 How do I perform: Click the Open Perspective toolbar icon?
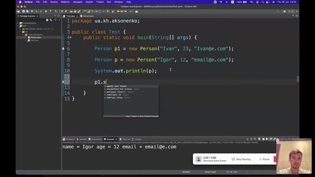pos(284,11)
